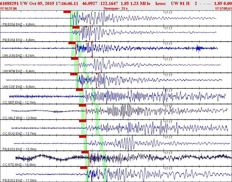Select the iPd1 pick flag on UW MTM
This screenshot has width=232, height=182.
click(x=74, y=58)
